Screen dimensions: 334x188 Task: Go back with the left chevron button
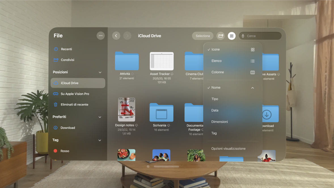tap(116, 35)
